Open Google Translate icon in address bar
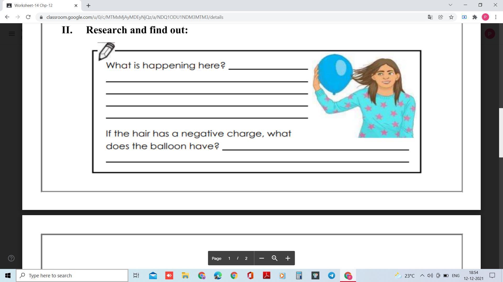The height and width of the screenshot is (282, 503). tap(430, 17)
